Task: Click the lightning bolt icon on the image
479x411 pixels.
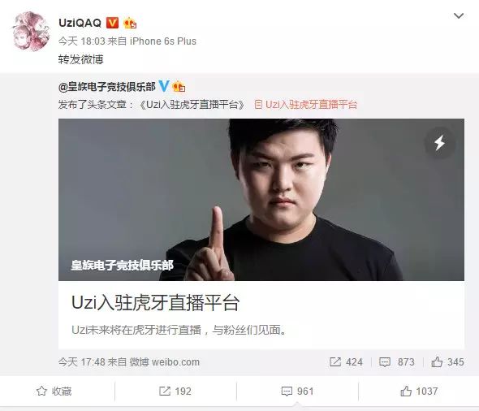Action: [x=439, y=142]
